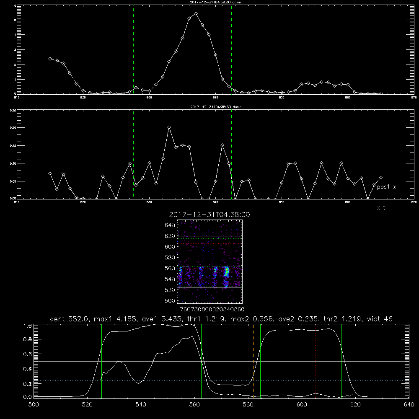The image size is (419, 419).
Task: Click the lower white horizontal line in heatmap
Action: pos(209,287)
